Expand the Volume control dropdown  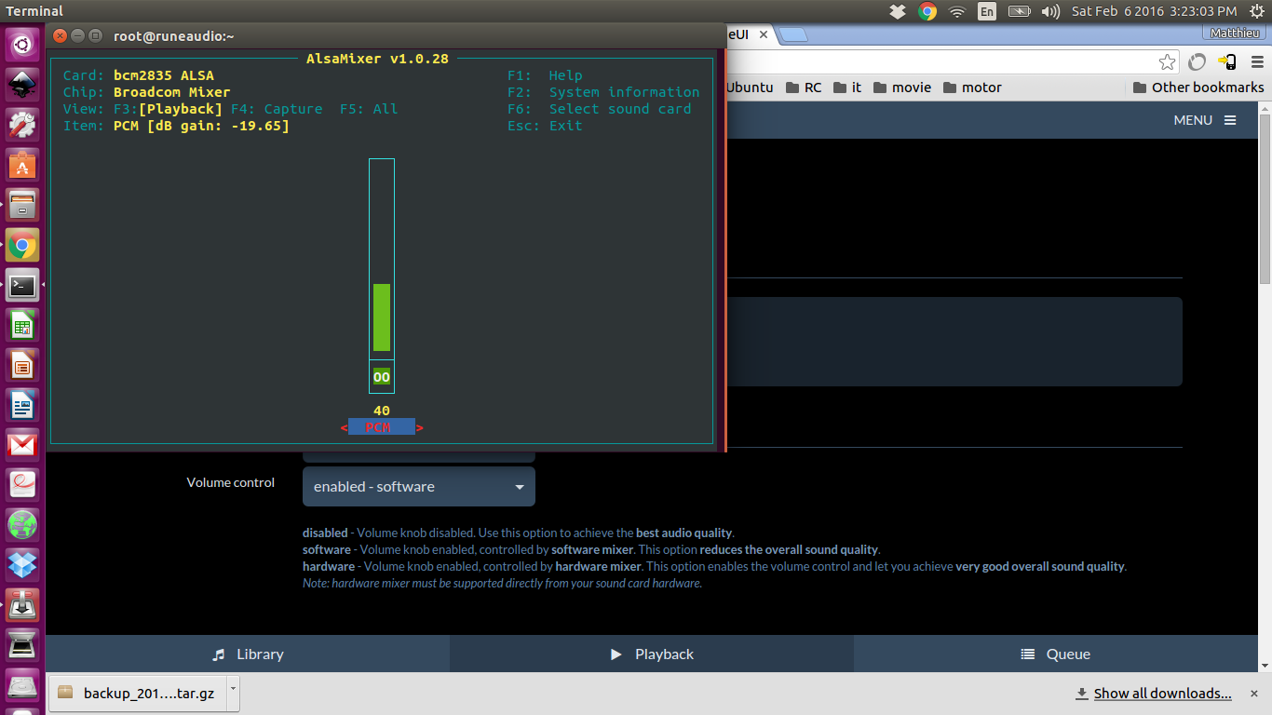click(x=419, y=487)
